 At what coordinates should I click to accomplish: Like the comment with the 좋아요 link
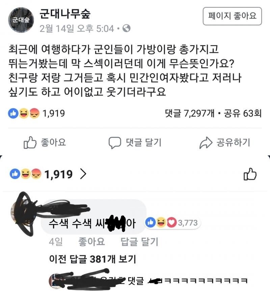[91, 242]
